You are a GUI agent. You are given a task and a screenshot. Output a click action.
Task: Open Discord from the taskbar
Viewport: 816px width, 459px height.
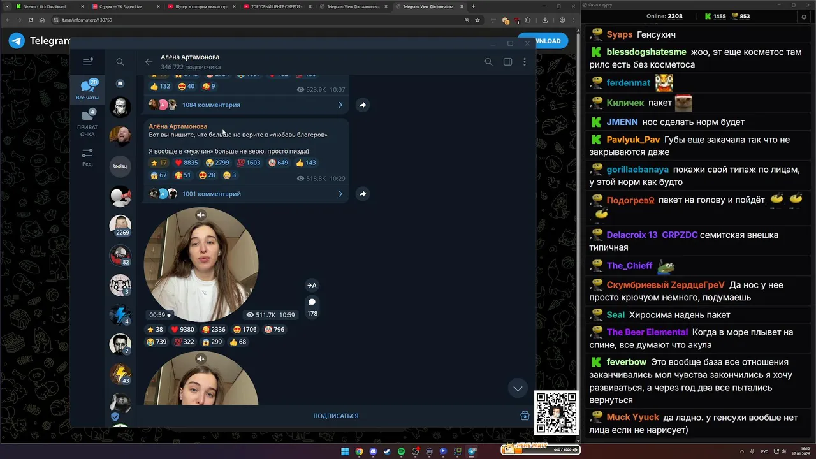point(373,451)
